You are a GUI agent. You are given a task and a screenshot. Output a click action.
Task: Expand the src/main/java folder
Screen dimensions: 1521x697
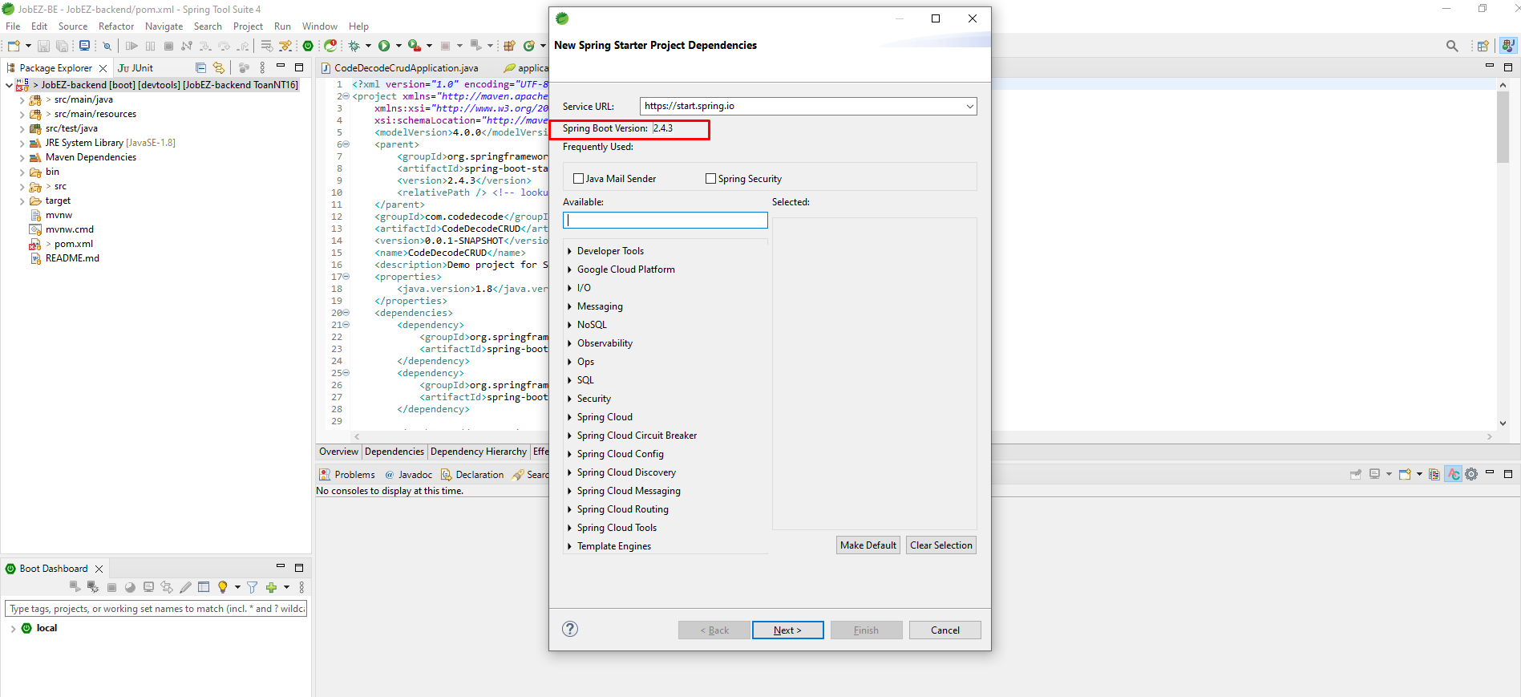(x=22, y=100)
